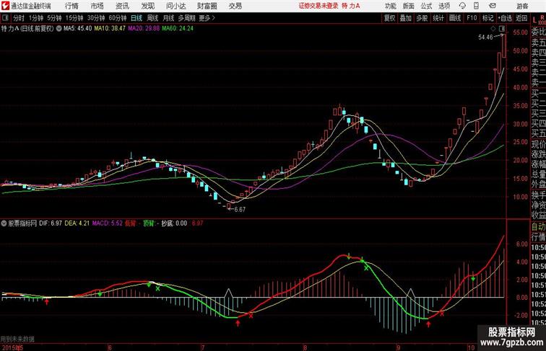The width and height of the screenshot is (546, 351).
Task: Click the 叠加 overlay button
Action: click(x=406, y=18)
